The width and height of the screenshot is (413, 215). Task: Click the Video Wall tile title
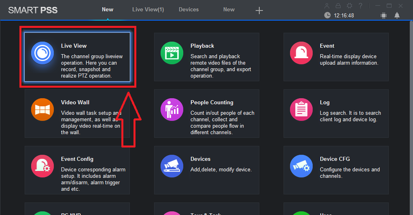pos(75,102)
